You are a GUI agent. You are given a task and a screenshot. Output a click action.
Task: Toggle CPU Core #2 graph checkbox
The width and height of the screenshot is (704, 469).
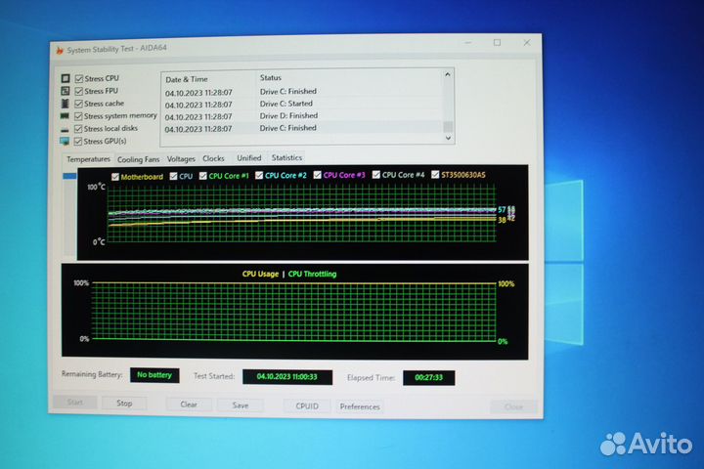pyautogui.click(x=259, y=175)
